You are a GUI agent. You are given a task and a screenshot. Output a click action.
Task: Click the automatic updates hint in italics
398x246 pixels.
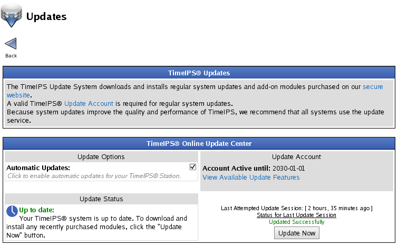[x=94, y=176]
